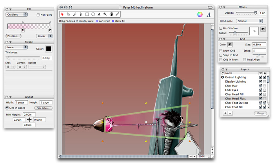Open the stroke type None dropdown

pos(17,47)
